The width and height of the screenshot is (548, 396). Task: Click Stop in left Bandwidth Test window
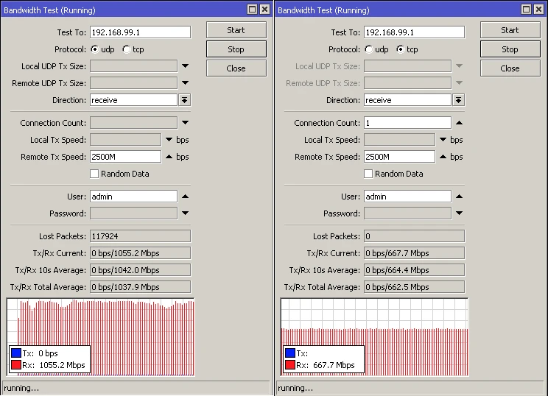pyautogui.click(x=236, y=49)
